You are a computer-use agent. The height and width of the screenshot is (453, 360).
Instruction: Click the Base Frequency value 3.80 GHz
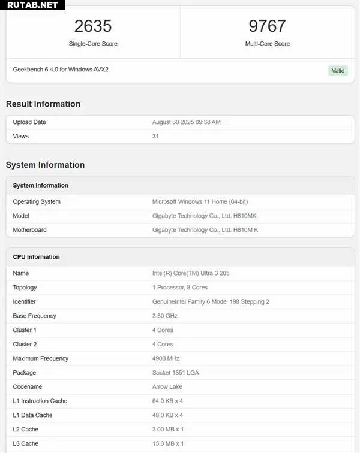164,316
